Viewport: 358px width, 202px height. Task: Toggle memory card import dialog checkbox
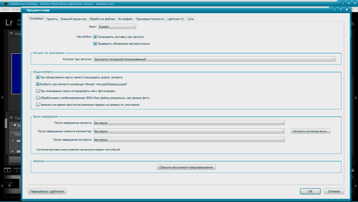click(38, 77)
